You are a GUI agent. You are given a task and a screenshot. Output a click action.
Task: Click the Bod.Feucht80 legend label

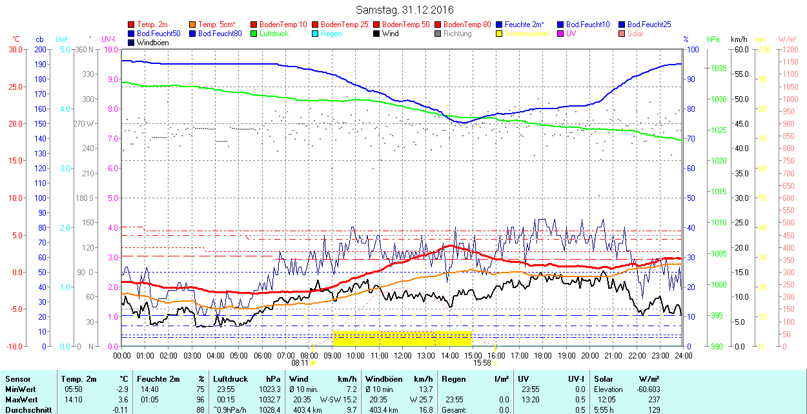(220, 34)
